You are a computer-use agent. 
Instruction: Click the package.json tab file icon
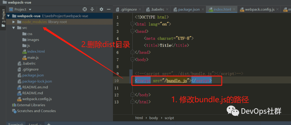175,9
